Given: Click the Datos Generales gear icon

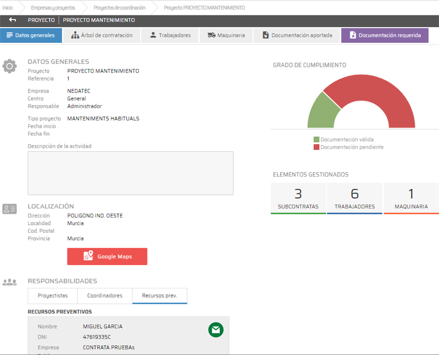Looking at the screenshot, I should coord(9,66).
